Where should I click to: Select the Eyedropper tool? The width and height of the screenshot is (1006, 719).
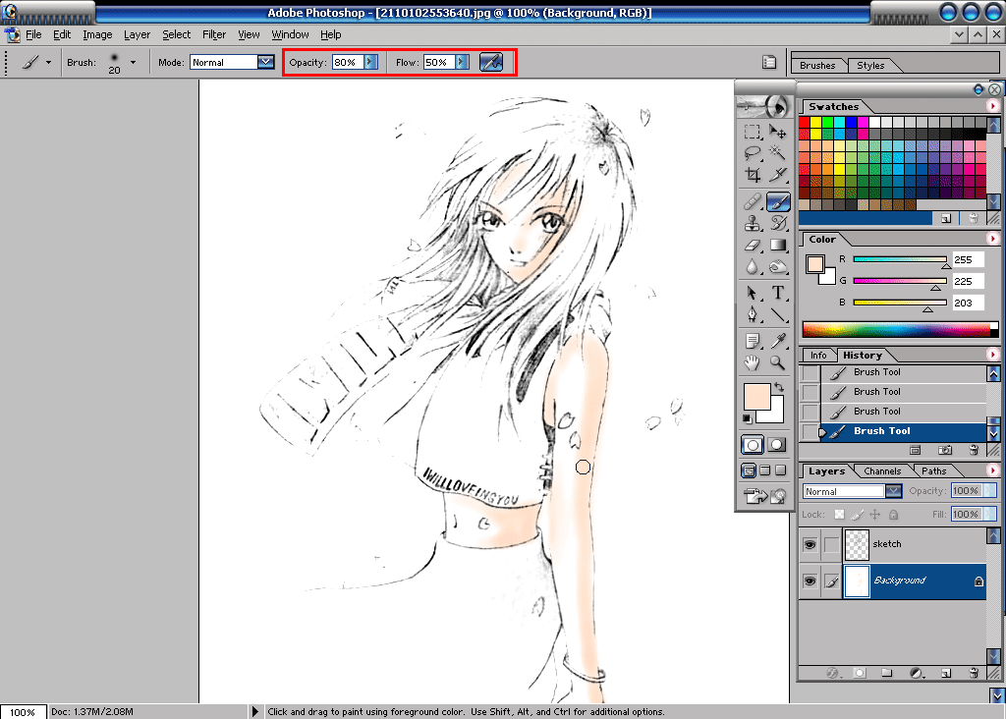(778, 341)
